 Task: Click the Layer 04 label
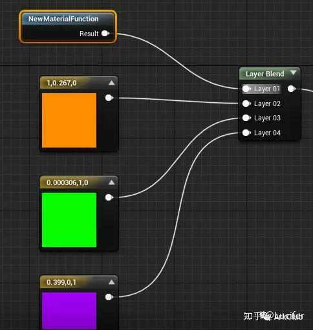[267, 133]
